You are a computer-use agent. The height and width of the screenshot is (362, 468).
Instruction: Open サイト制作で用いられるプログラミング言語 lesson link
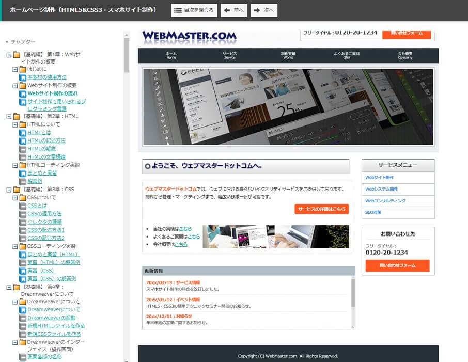57,105
